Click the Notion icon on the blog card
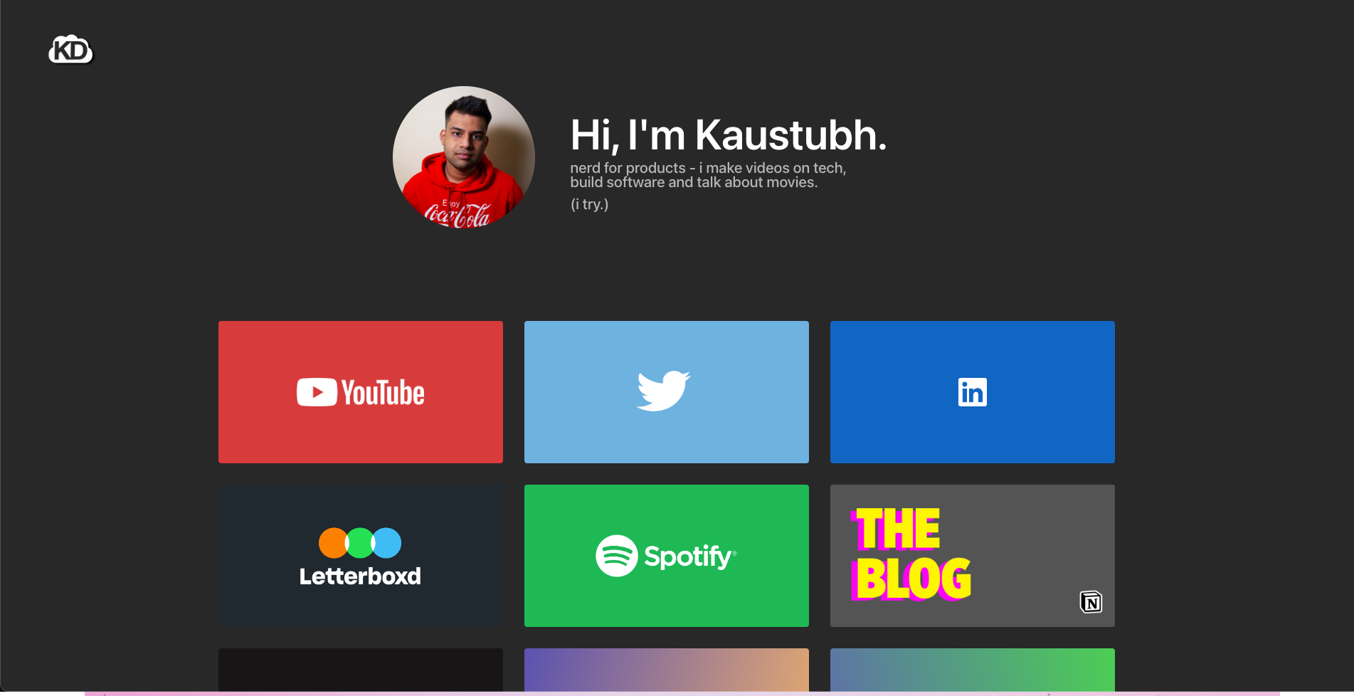This screenshot has height=696, width=1354. click(x=1091, y=602)
